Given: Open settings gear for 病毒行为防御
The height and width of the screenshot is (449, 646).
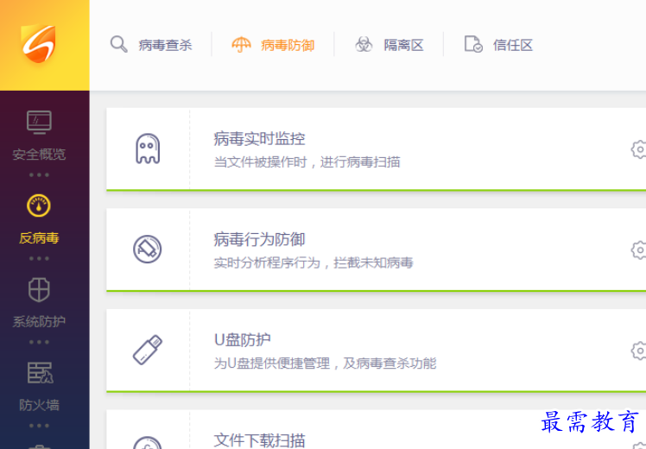Looking at the screenshot, I should pyautogui.click(x=639, y=250).
